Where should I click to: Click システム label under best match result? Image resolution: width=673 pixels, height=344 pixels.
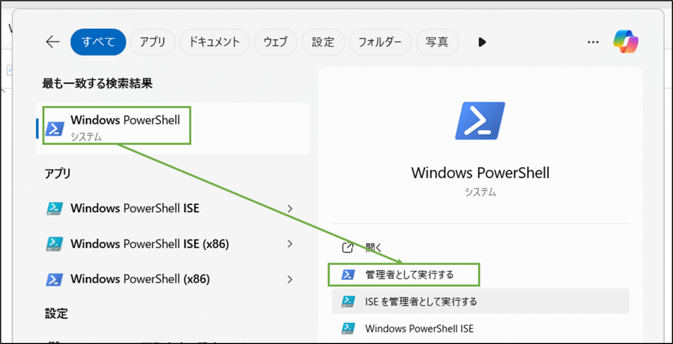tap(86, 136)
